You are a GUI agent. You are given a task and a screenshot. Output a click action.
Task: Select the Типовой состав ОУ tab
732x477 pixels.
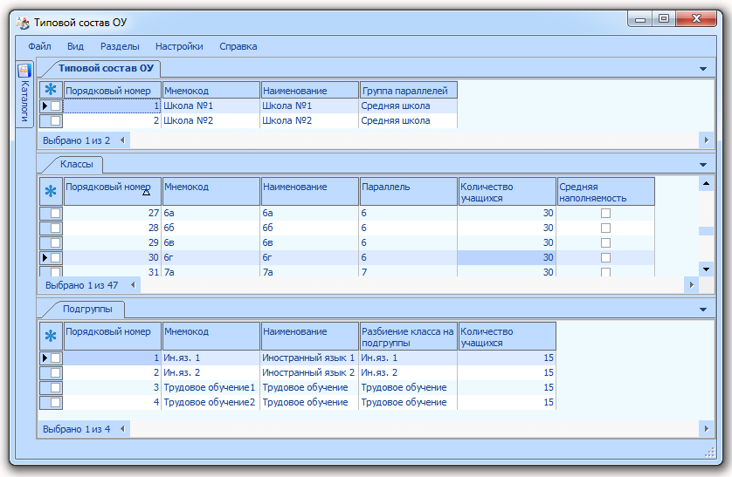[x=106, y=69]
